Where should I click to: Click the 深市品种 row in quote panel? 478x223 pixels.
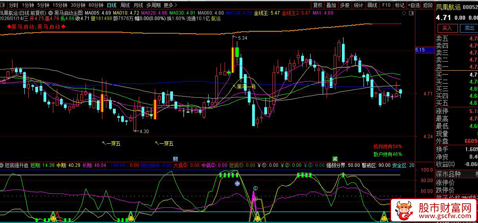pos(457,175)
